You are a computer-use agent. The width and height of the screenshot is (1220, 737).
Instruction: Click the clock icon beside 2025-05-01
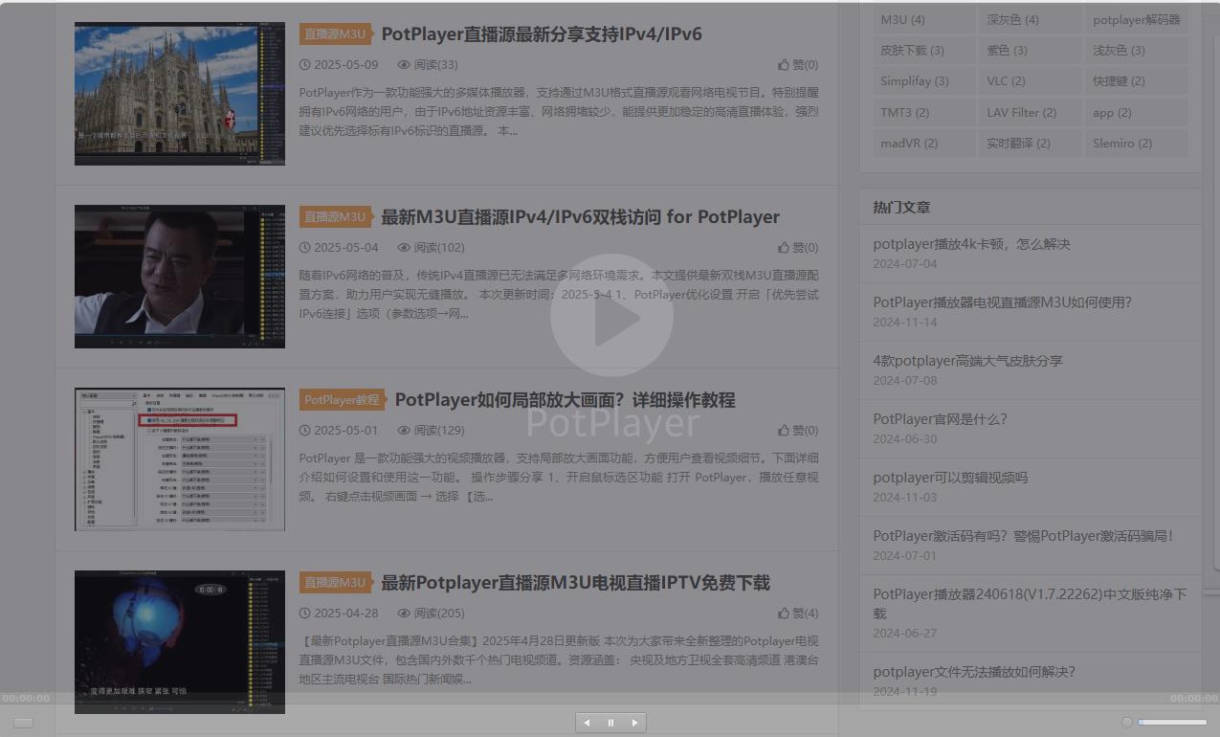pyautogui.click(x=305, y=431)
